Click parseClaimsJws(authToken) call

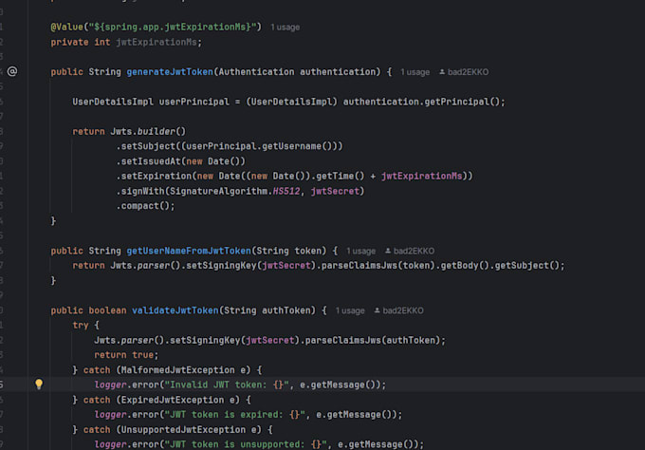coord(373,341)
